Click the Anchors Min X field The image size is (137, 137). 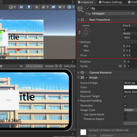tap(131, 46)
